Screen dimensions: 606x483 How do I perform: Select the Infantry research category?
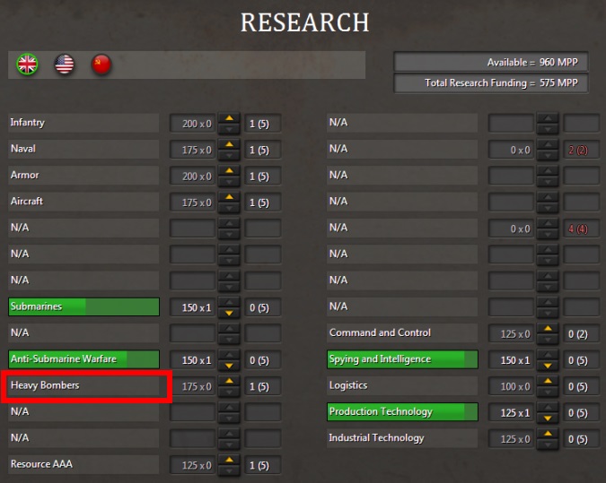[83, 123]
